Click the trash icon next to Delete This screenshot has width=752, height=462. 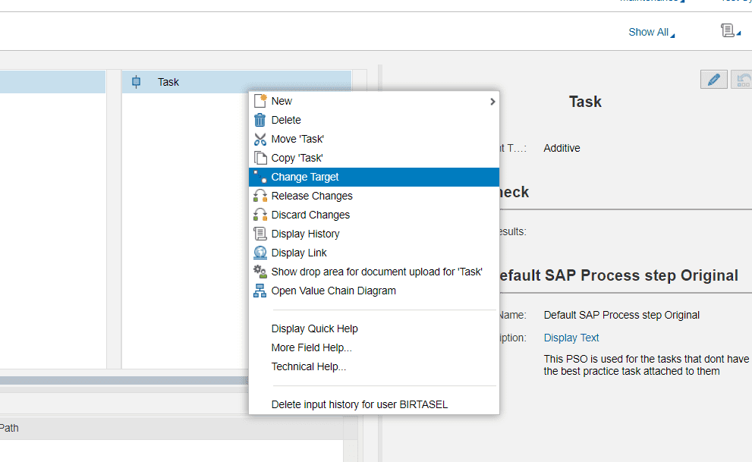260,120
